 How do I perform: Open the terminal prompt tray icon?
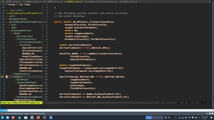[176, 118]
